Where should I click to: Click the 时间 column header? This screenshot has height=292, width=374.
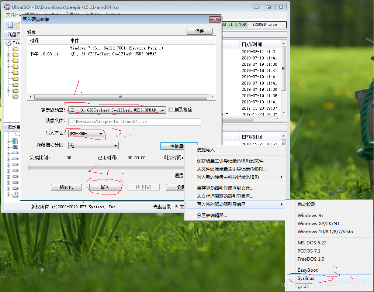click(x=48, y=41)
